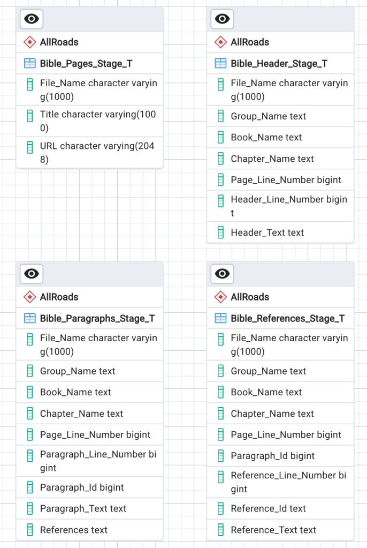Select Reference_Text text column row
Image resolution: width=367 pixels, height=548 pixels.
click(273, 530)
